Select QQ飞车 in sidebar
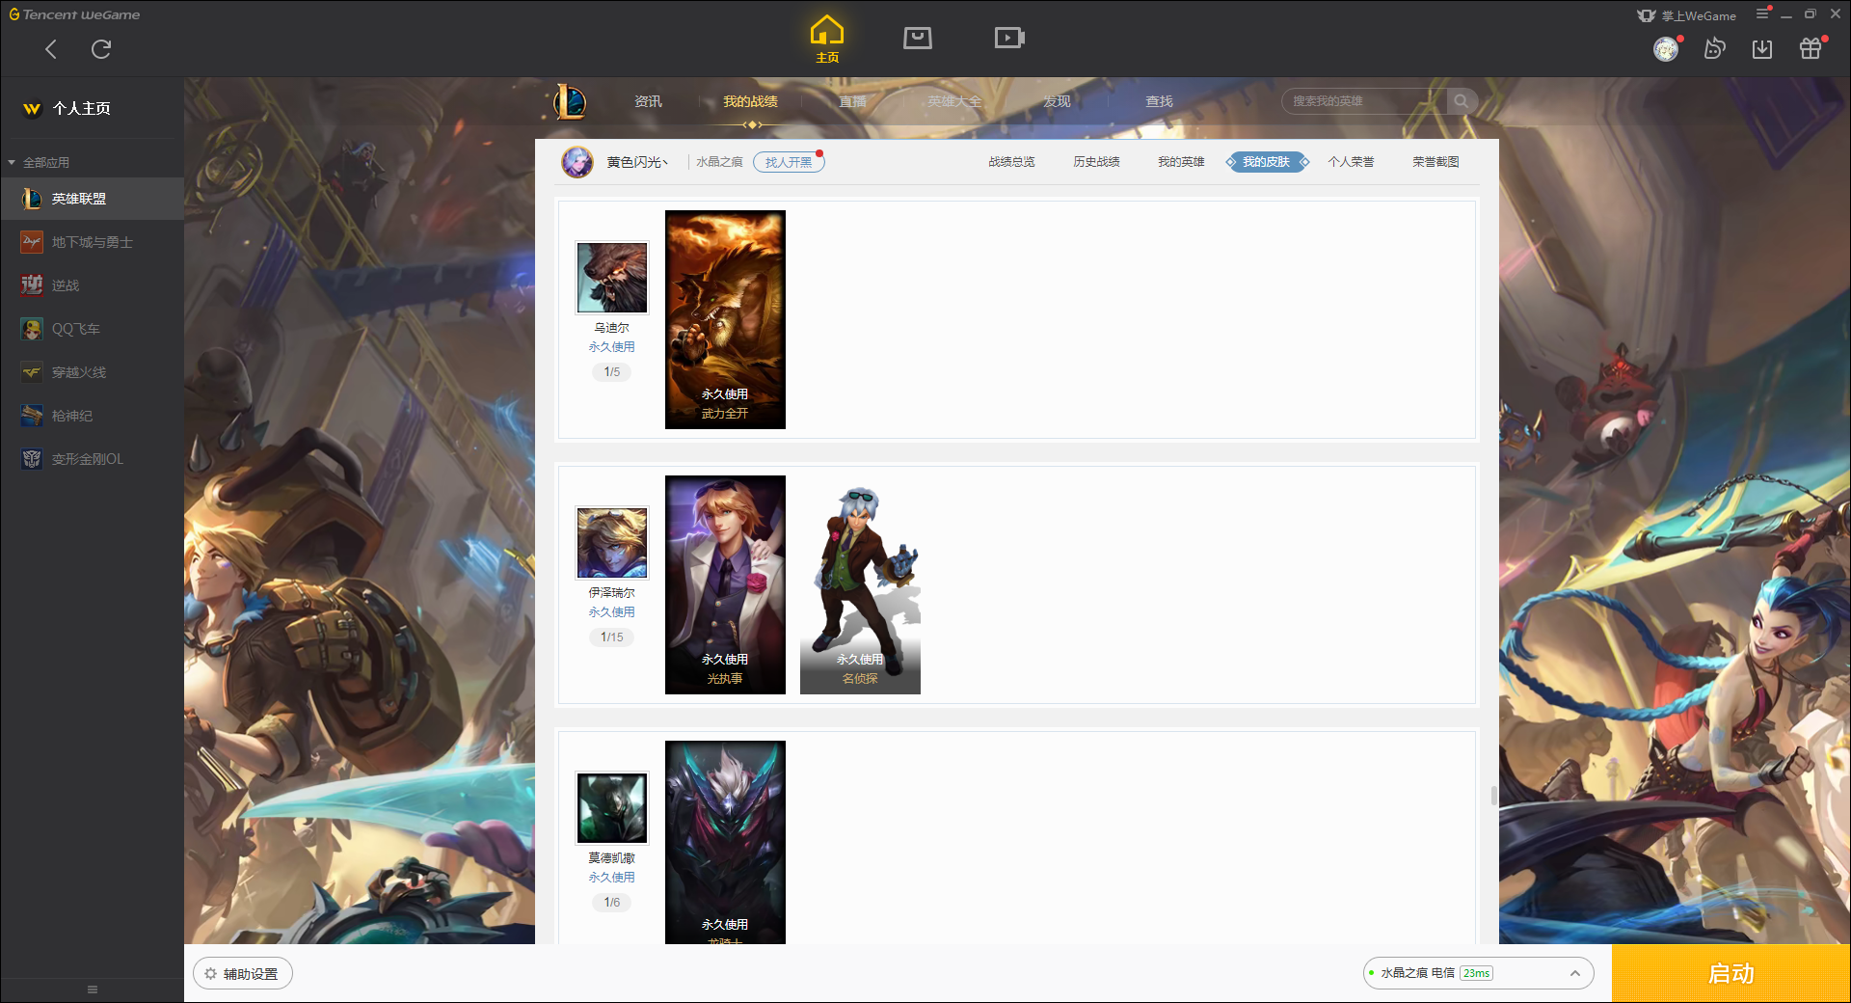Viewport: 1851px width, 1003px height. (92, 329)
